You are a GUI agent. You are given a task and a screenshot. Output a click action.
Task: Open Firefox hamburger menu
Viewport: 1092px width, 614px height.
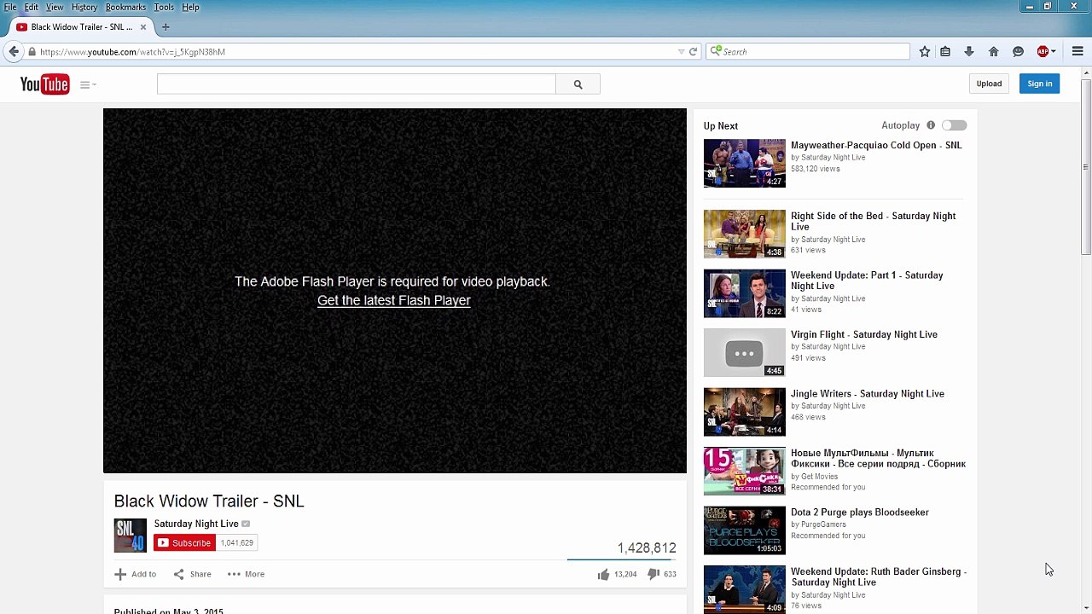tap(1077, 52)
